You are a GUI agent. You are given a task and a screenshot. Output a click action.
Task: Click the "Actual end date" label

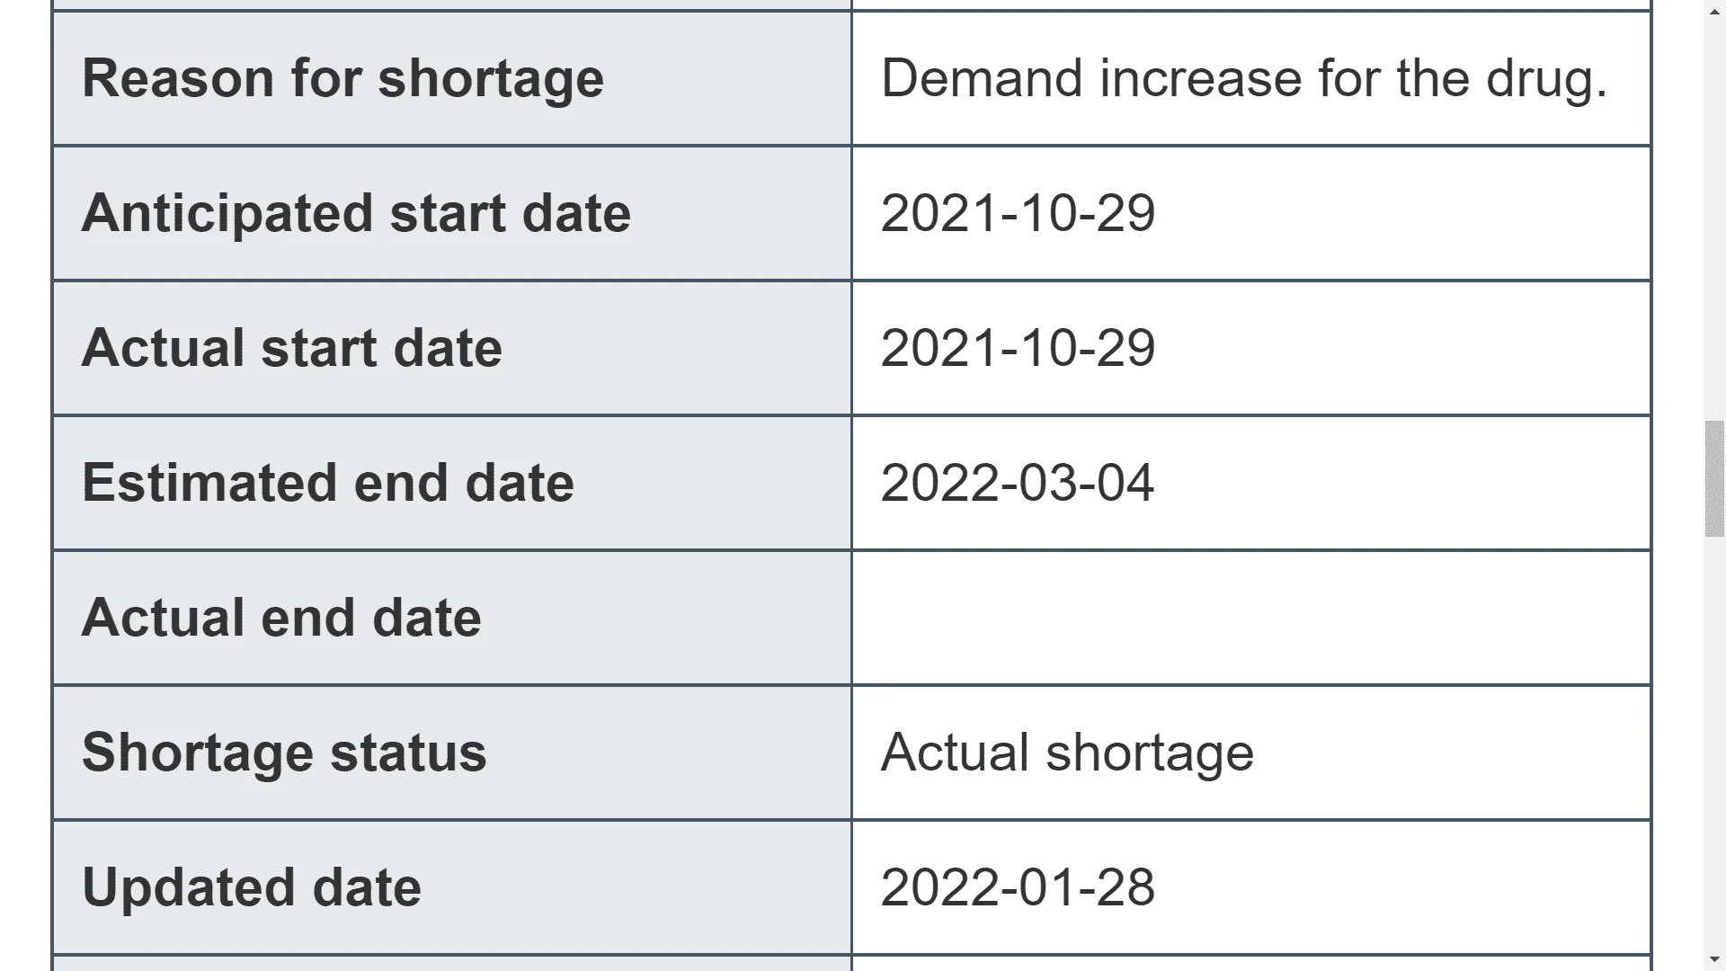tap(281, 618)
